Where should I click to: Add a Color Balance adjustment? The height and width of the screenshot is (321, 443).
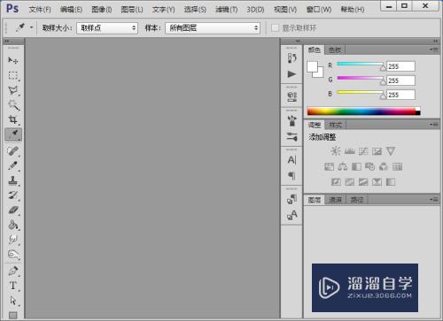coord(343,167)
